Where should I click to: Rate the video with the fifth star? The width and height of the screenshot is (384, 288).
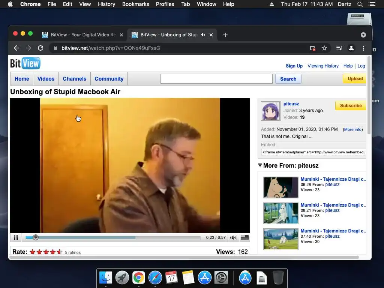click(59, 252)
